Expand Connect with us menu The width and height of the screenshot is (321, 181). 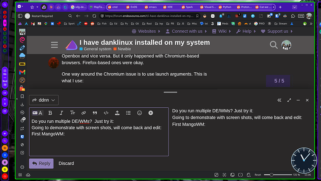point(186,31)
